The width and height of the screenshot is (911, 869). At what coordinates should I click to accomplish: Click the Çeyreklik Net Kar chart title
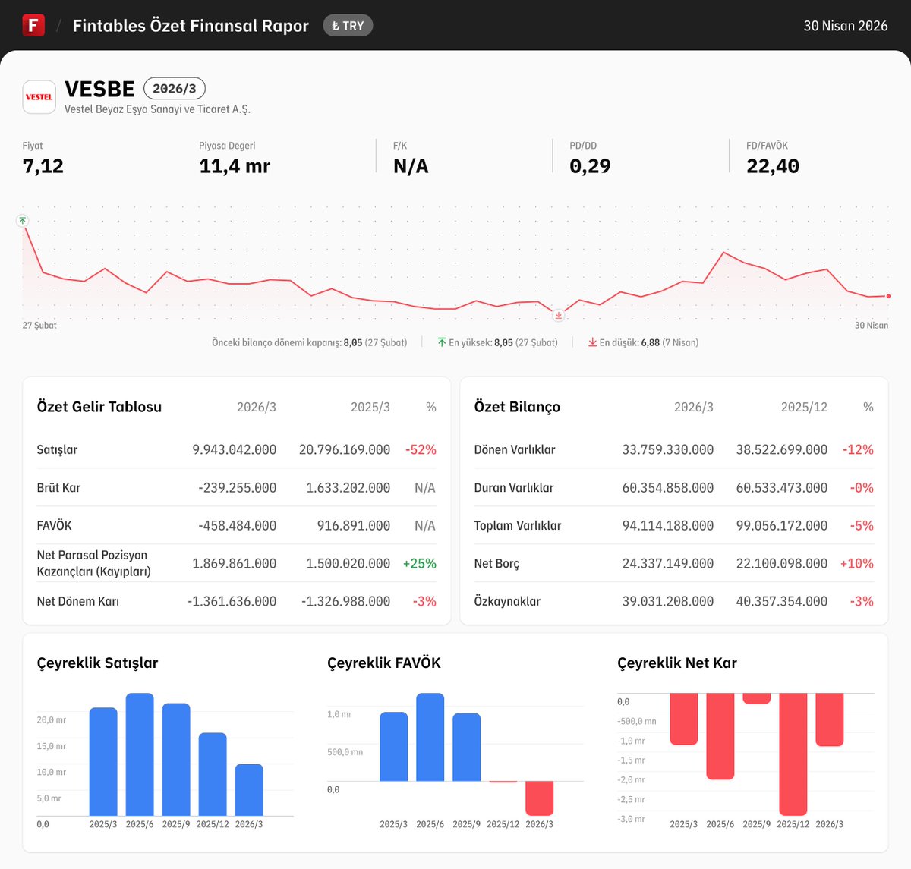click(x=677, y=663)
